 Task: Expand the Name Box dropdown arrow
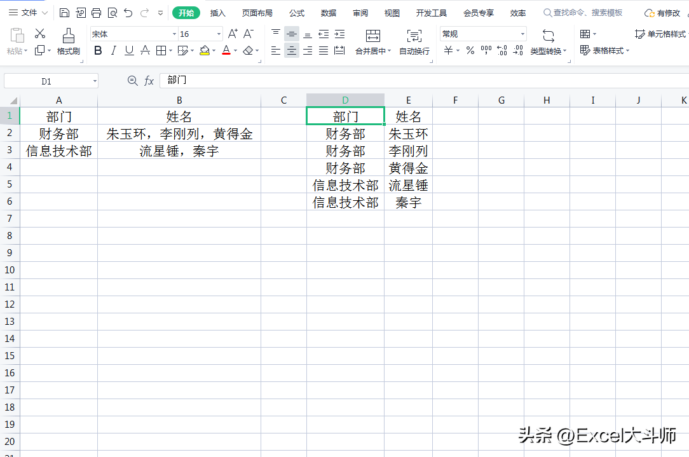[95, 81]
